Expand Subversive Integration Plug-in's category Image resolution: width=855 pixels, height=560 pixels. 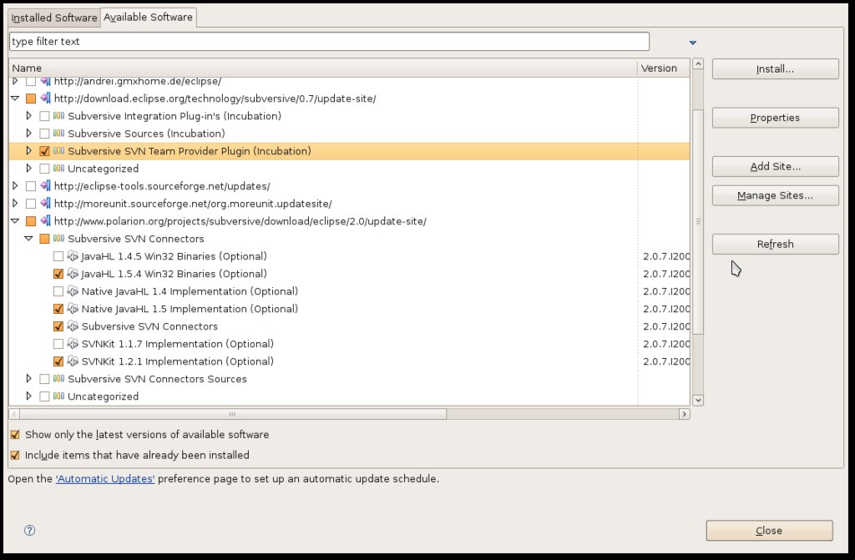point(29,116)
